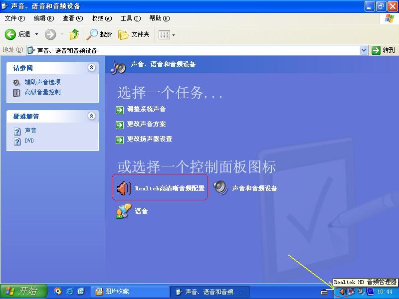The image size is (399, 299).
Task: Click the 更改扬声器设置 task link
Action: point(150,139)
